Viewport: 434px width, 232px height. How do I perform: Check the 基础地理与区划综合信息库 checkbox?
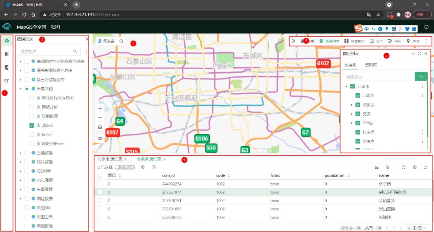point(26,61)
